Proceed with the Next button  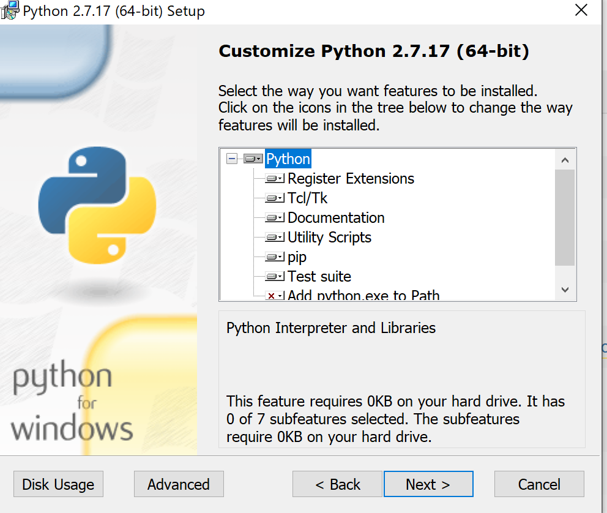click(428, 484)
